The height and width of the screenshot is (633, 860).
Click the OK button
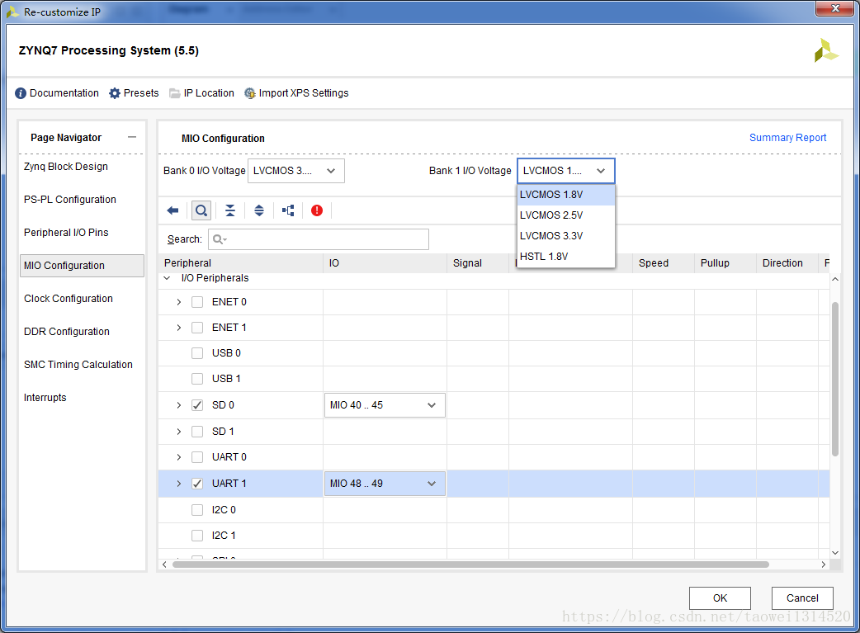click(x=720, y=598)
